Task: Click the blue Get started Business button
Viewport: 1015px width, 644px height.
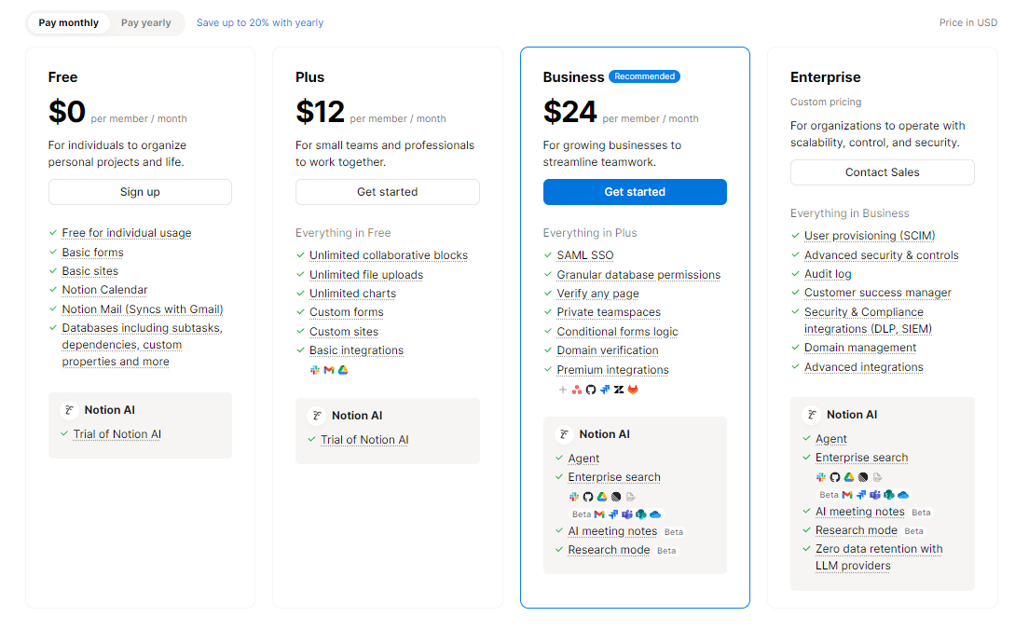Action: click(x=635, y=192)
